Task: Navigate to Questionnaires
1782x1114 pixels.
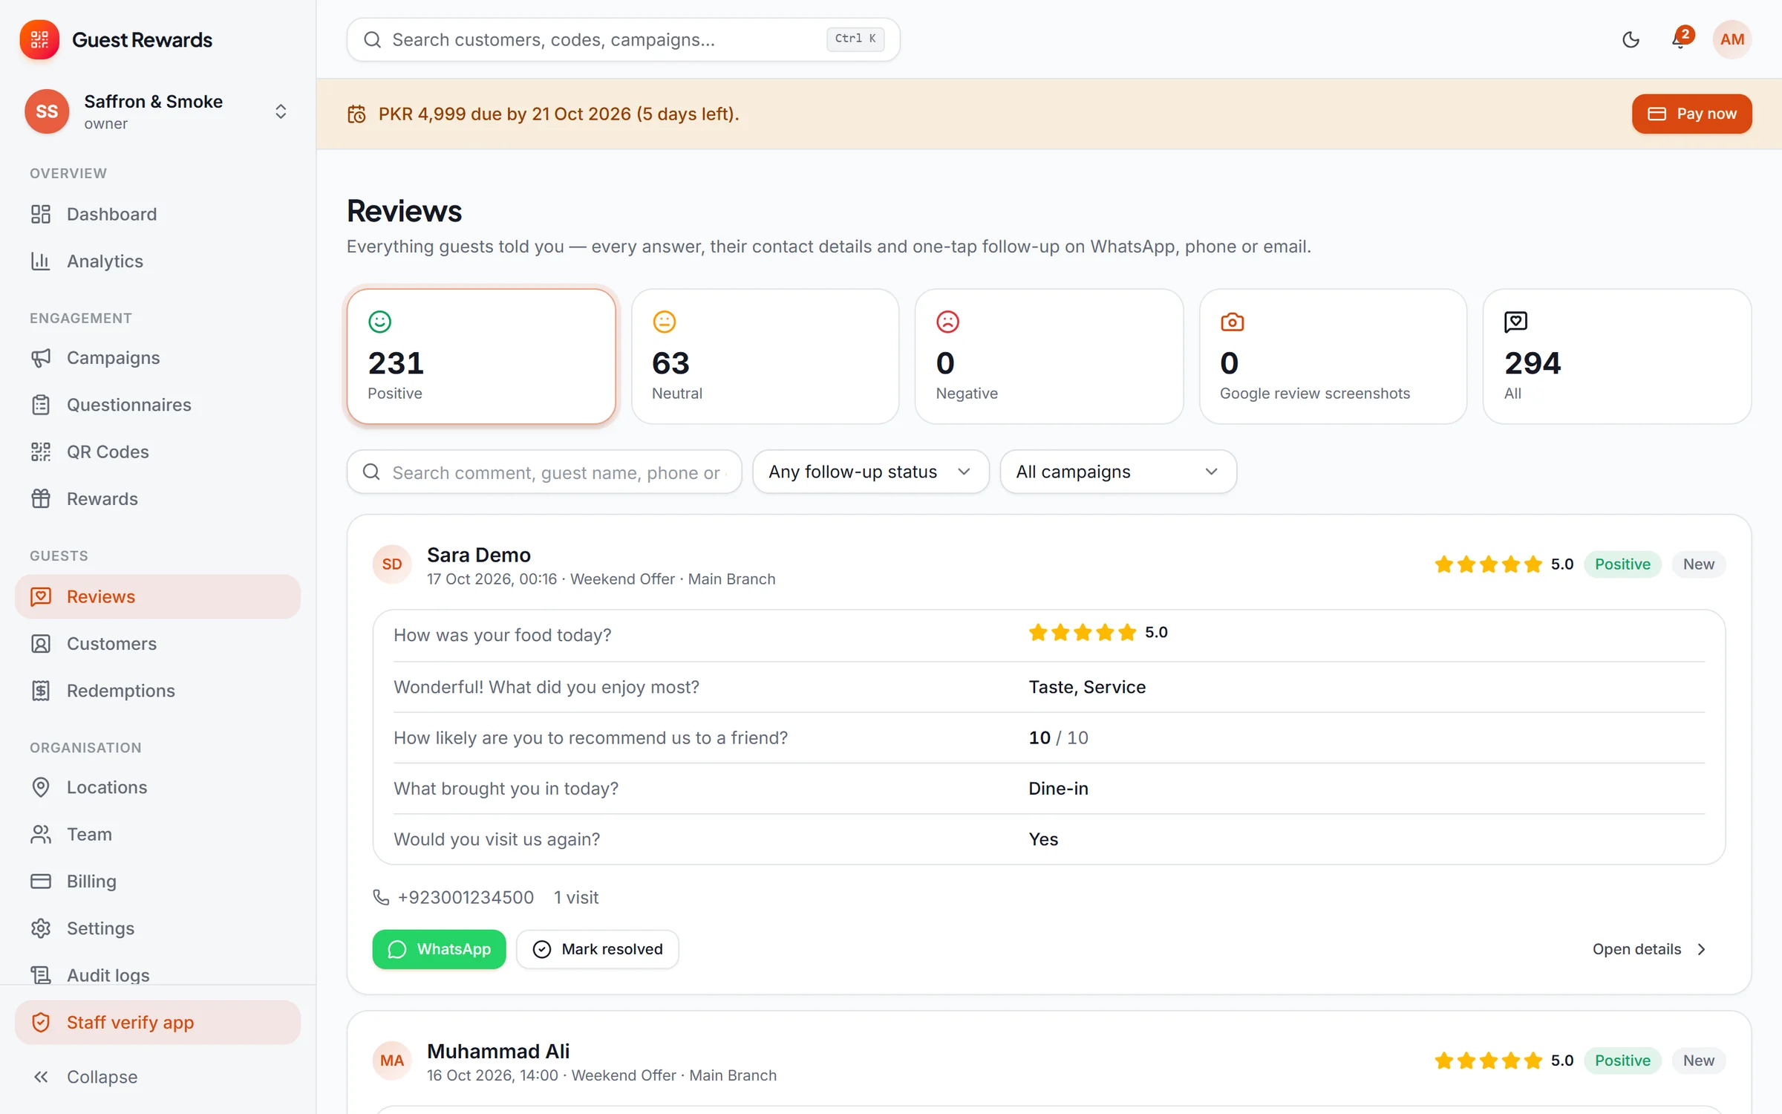Action: (157, 405)
